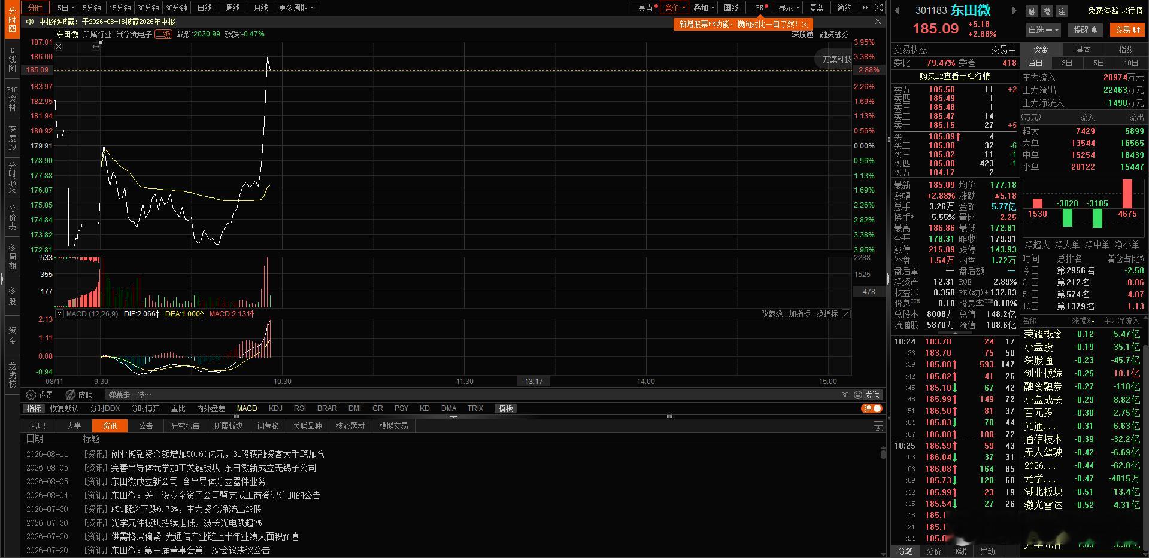The height and width of the screenshot is (558, 1149).
Task: Switch to the 日线 daily chart tab
Action: coord(205,8)
